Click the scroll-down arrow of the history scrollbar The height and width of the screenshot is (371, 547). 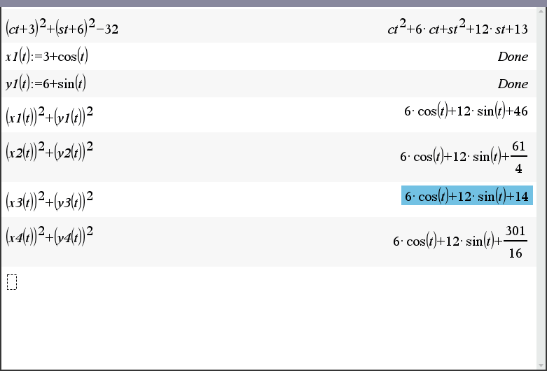[x=541, y=366]
